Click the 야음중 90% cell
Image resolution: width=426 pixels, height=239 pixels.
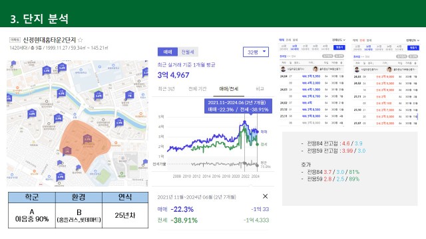click(x=32, y=215)
